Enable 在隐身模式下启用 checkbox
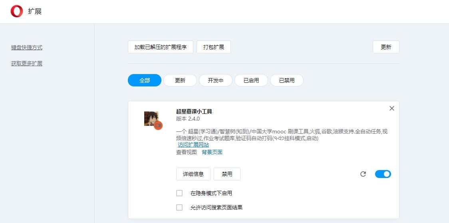449x223 pixels. click(179, 193)
